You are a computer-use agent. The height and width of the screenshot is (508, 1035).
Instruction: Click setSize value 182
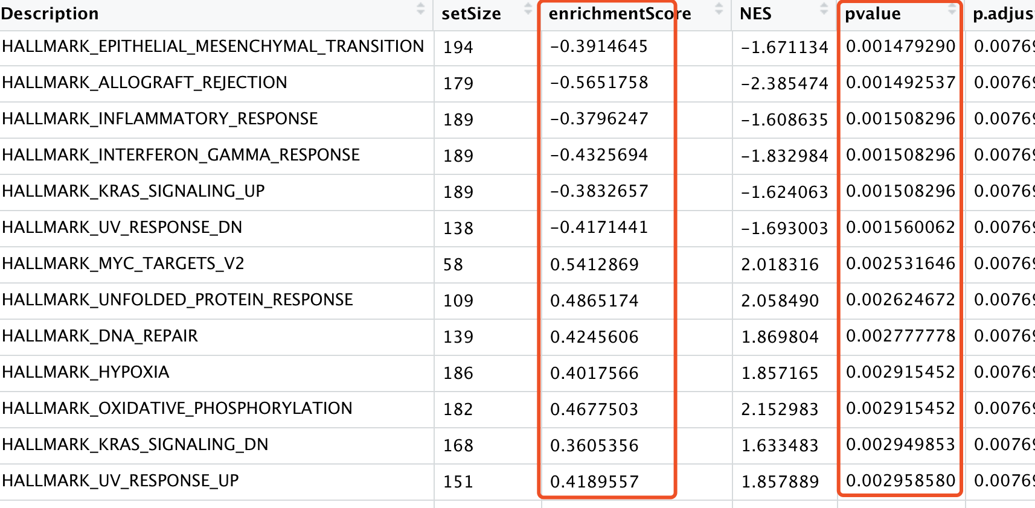point(458,409)
